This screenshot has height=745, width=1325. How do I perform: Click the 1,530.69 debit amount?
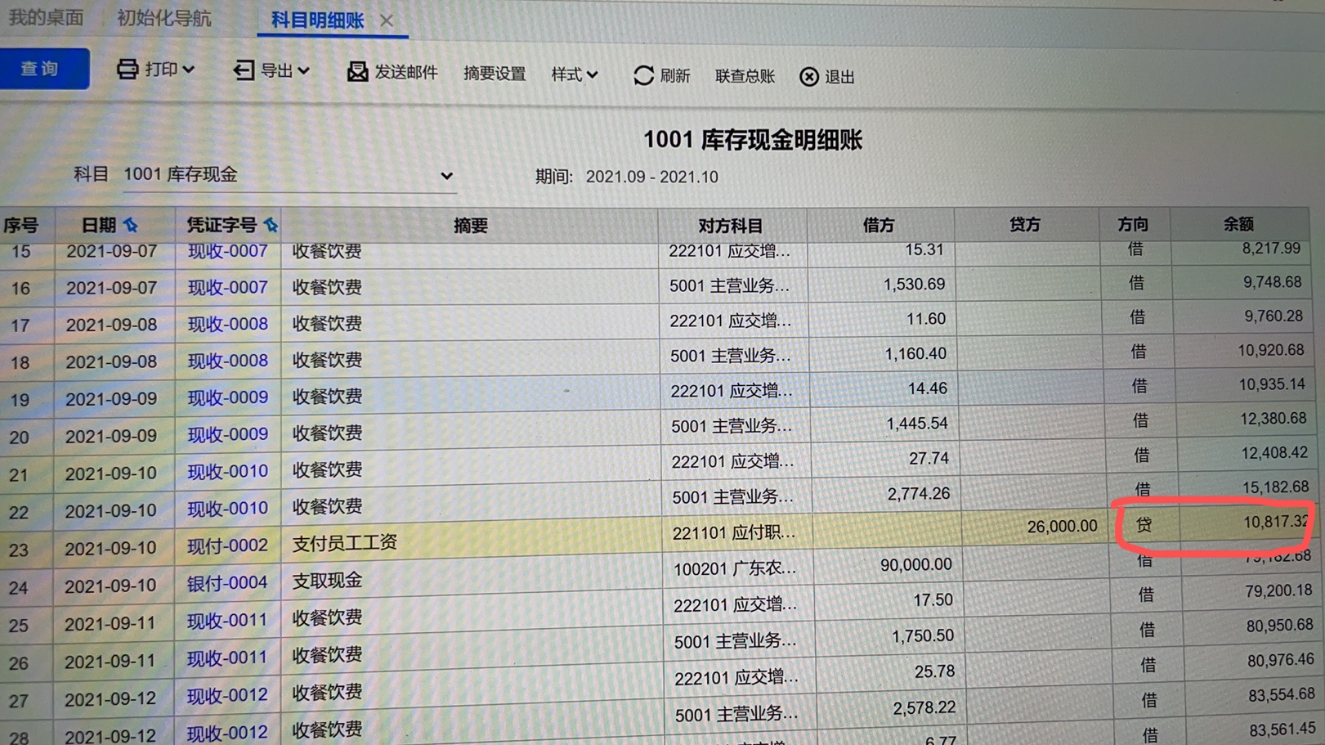pyautogui.click(x=914, y=285)
